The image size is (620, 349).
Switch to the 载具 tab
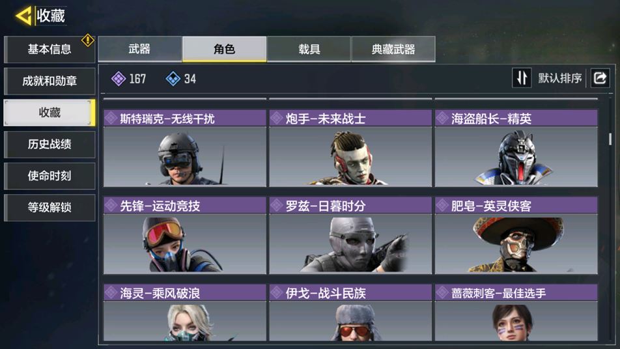(309, 49)
